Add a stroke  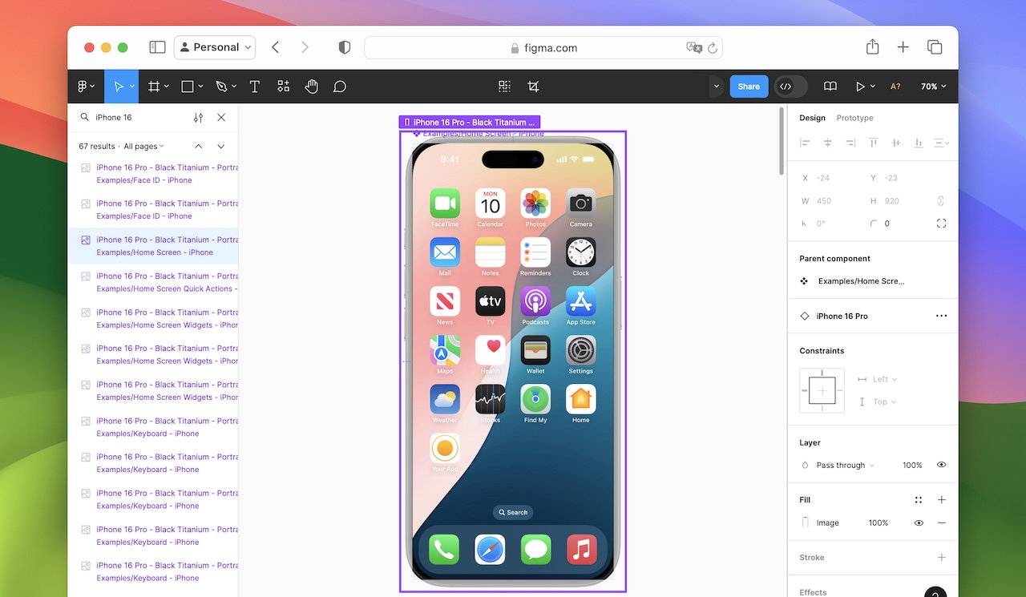[x=942, y=558]
